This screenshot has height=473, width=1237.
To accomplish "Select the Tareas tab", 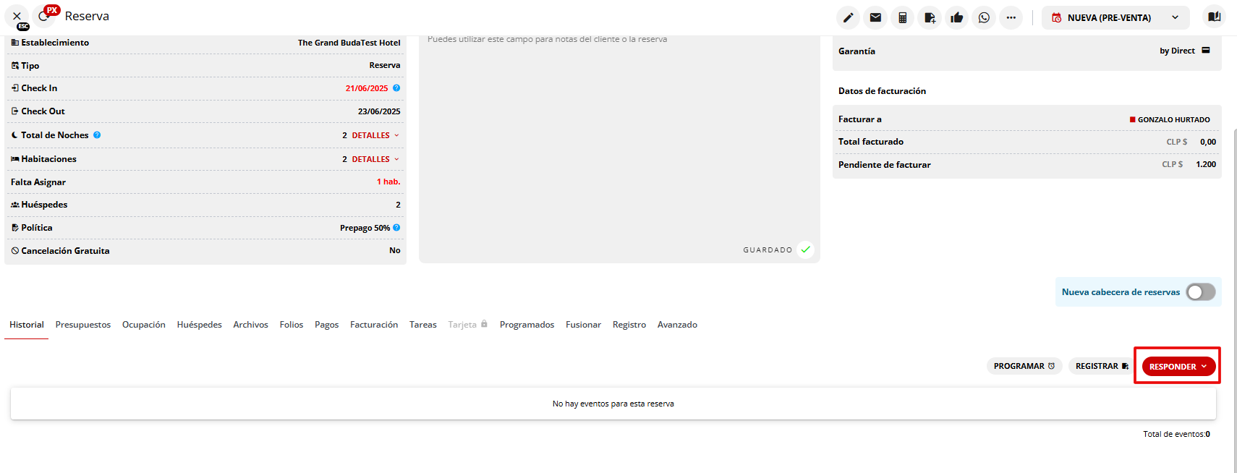I will click(423, 325).
